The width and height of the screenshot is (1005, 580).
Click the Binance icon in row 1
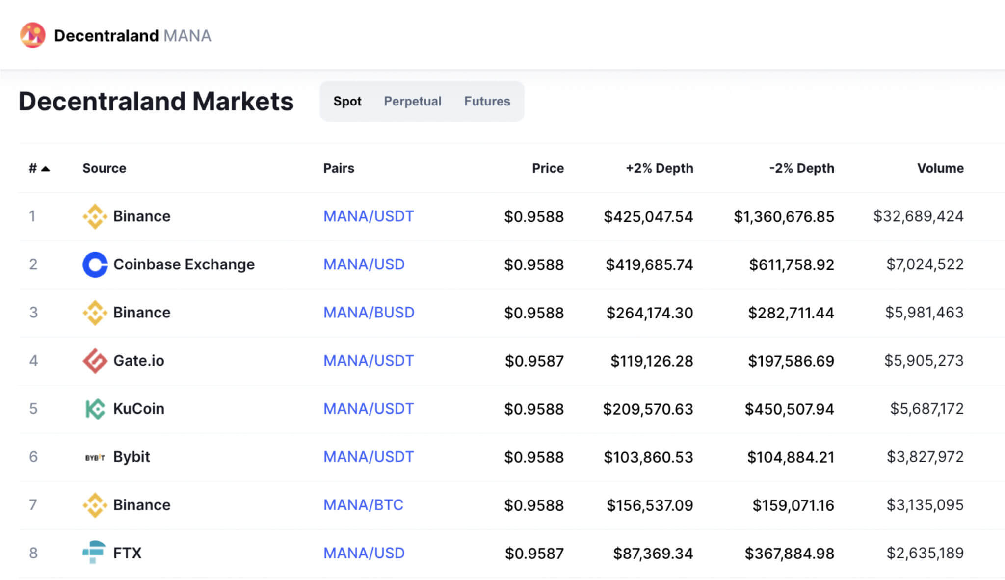coord(95,216)
